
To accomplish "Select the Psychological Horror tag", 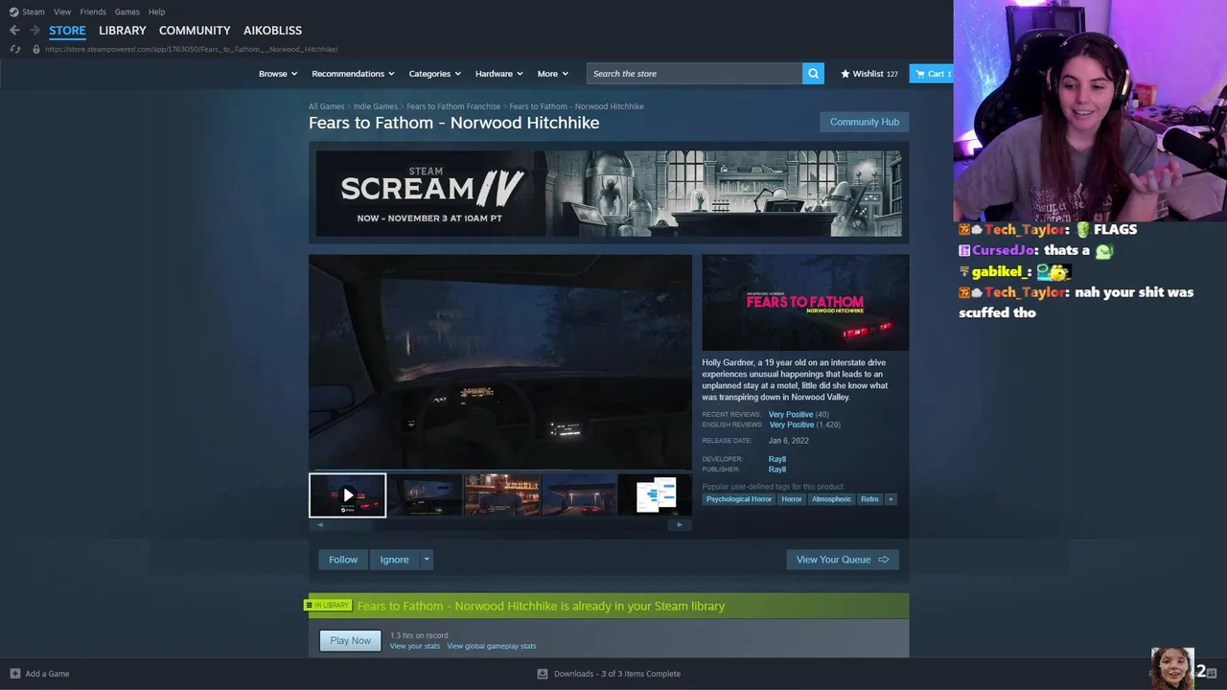I will pyautogui.click(x=738, y=499).
